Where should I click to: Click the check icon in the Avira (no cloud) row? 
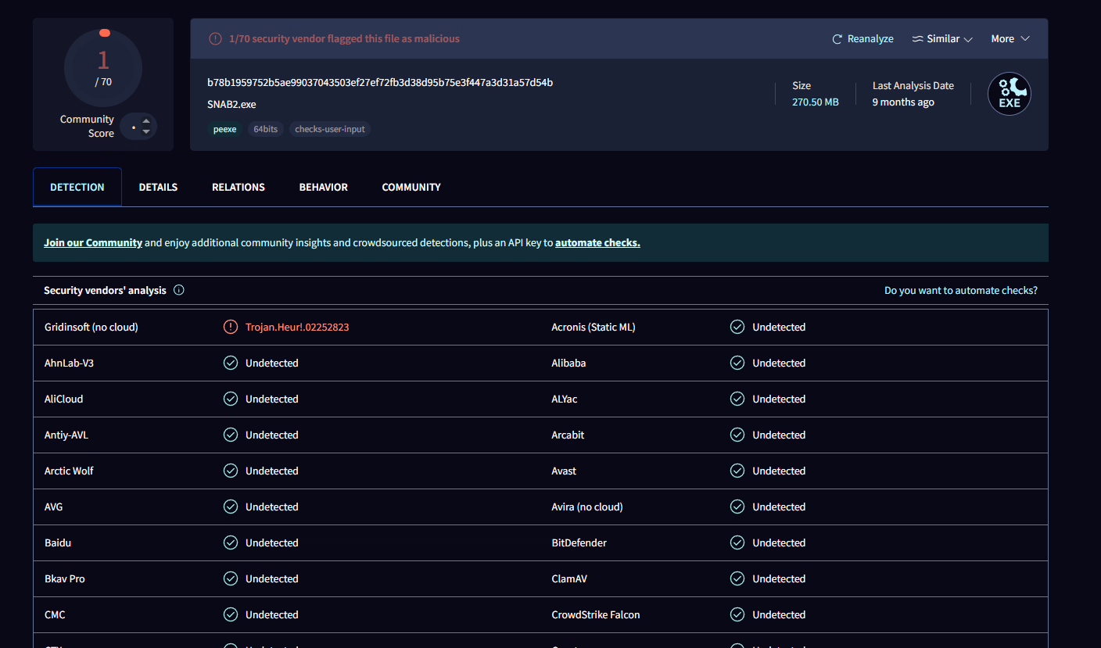pyautogui.click(x=737, y=507)
